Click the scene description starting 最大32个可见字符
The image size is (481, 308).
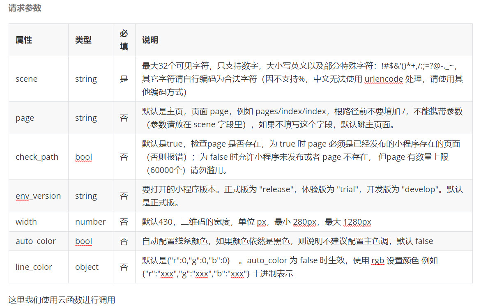(x=302, y=79)
